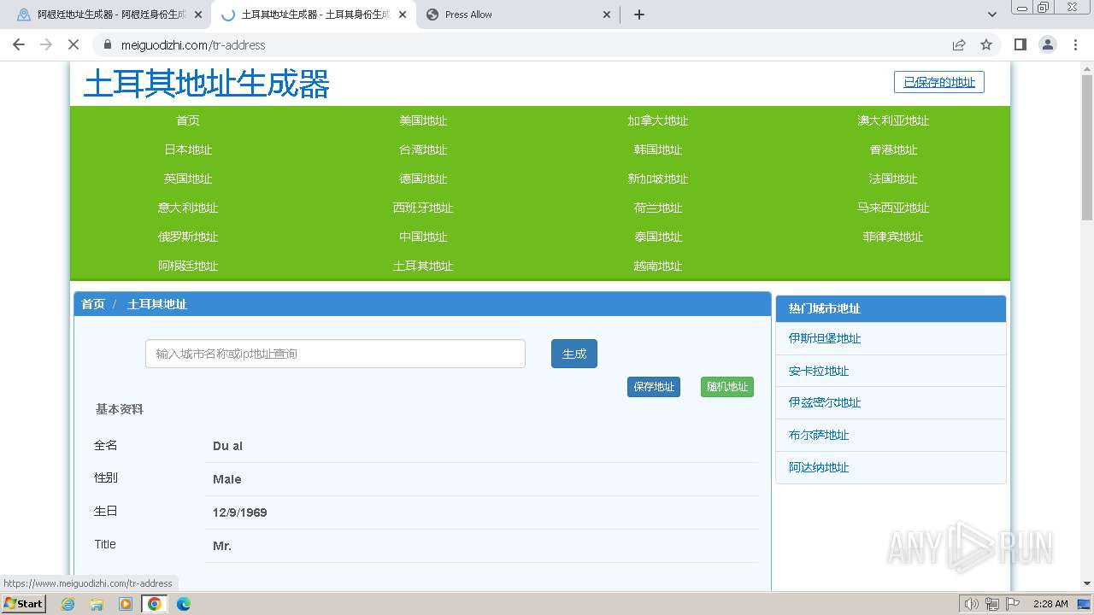Screen dimensions: 1094x615
Task: Open 香港地址 menu item
Action: (893, 149)
